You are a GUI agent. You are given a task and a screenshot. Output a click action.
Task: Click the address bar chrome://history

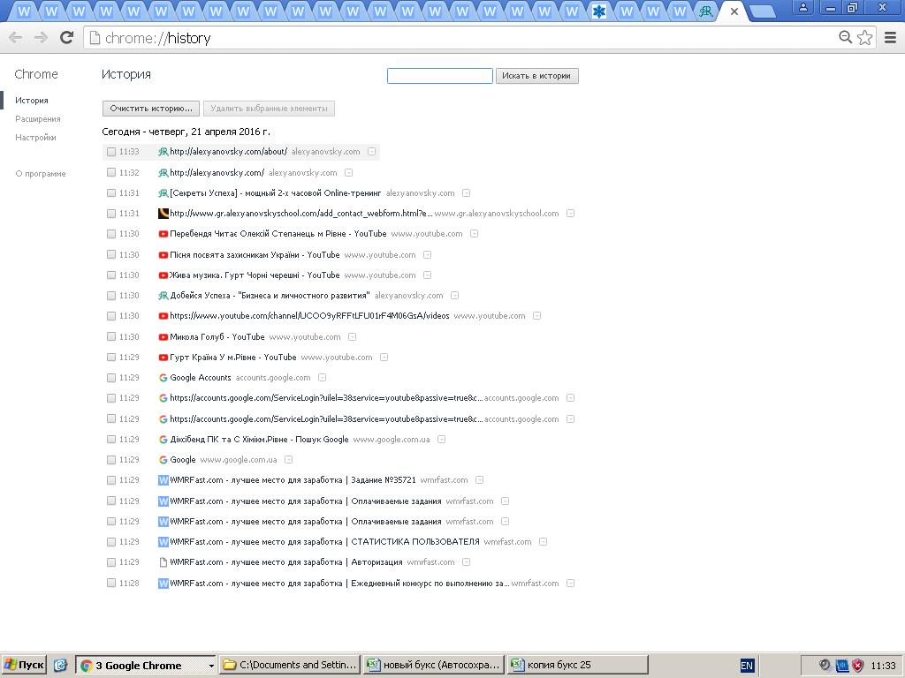coord(461,38)
